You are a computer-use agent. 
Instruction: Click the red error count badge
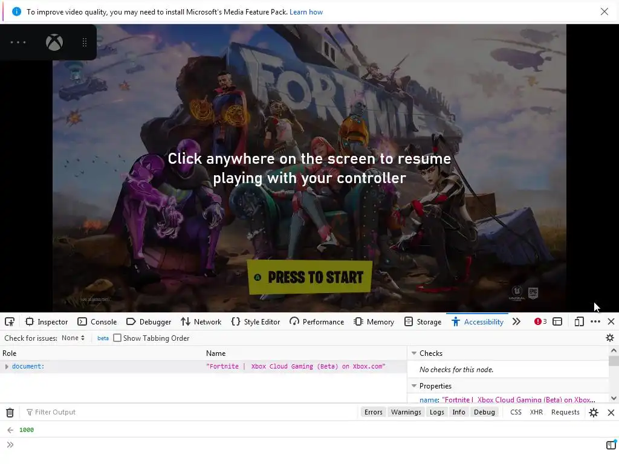(540, 321)
